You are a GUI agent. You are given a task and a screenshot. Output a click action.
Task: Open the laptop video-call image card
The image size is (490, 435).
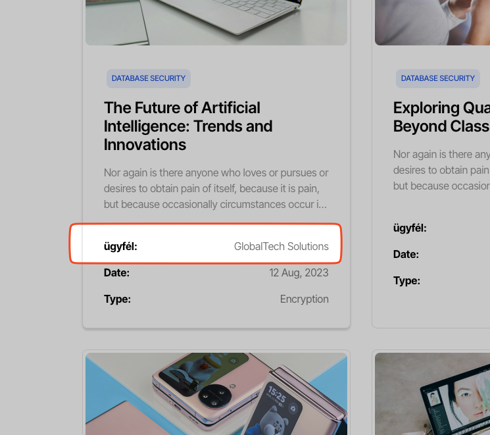click(432, 395)
